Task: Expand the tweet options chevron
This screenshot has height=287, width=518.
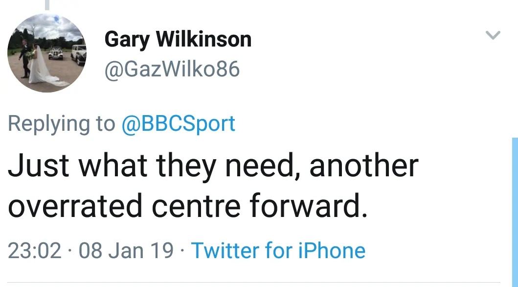Action: (493, 35)
